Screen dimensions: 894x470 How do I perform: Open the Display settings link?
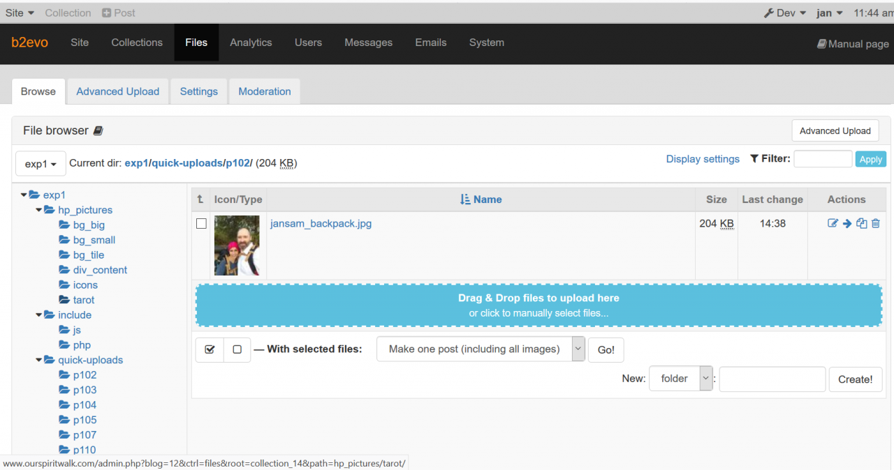(x=703, y=159)
